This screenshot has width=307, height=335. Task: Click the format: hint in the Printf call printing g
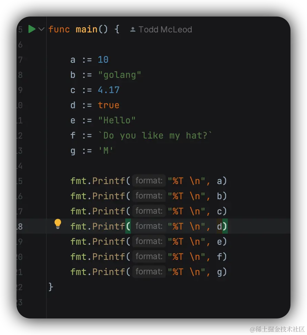tap(149, 272)
